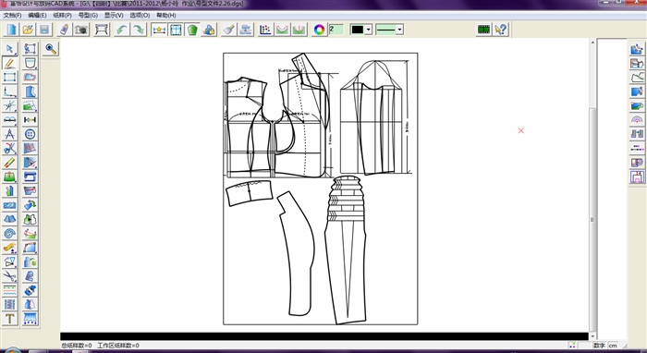Open the 号型(G) menu
Image resolution: width=647 pixels, height=353 pixels.
[88, 16]
